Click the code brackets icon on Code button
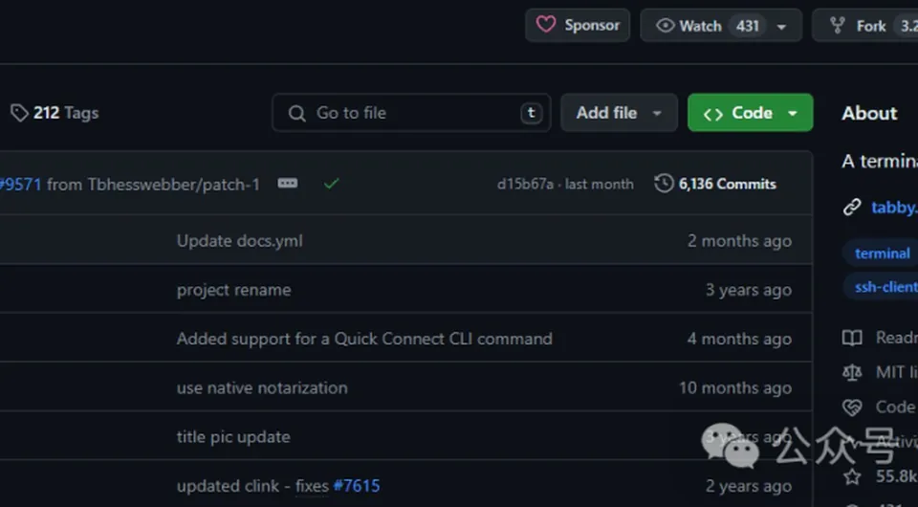The height and width of the screenshot is (507, 918). point(712,114)
